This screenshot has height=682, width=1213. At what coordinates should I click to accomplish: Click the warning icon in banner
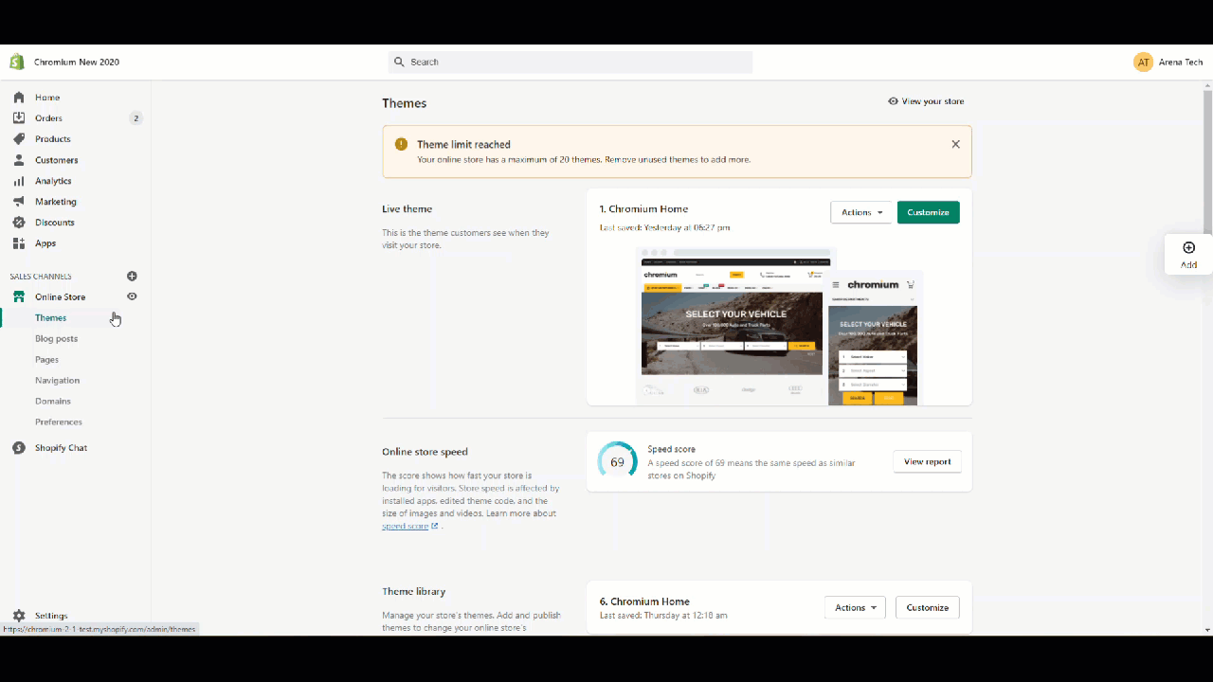[401, 144]
